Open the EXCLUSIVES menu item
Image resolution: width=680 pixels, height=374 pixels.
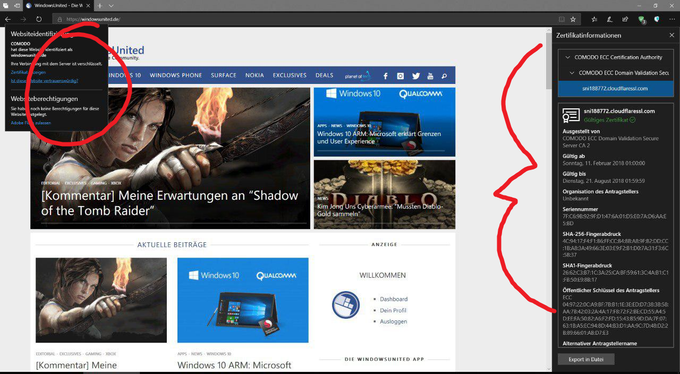(x=290, y=75)
